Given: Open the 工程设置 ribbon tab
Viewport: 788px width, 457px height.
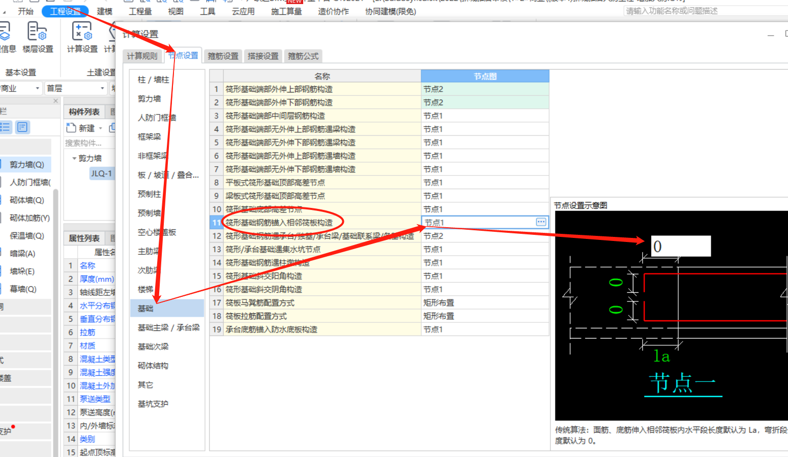Looking at the screenshot, I should (x=65, y=11).
